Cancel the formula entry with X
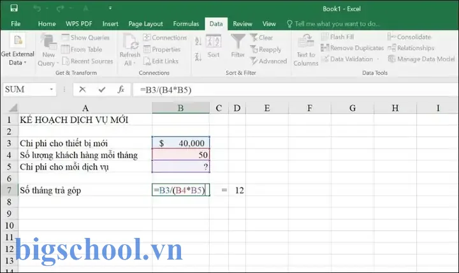Viewport: 459px width, 273px height. tap(82, 89)
